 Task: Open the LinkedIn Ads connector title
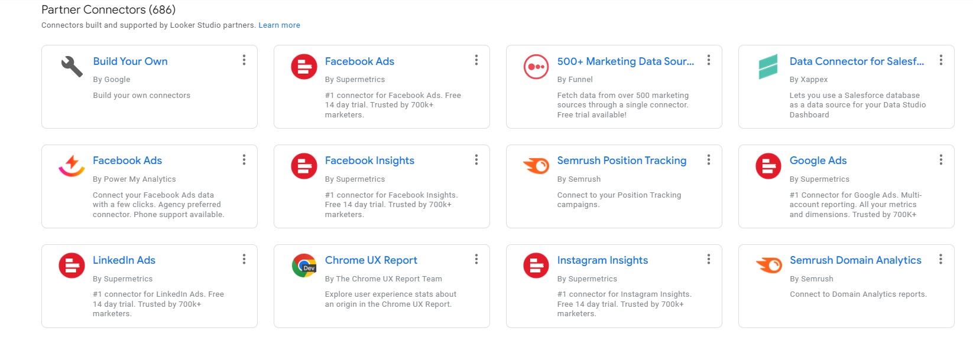124,260
